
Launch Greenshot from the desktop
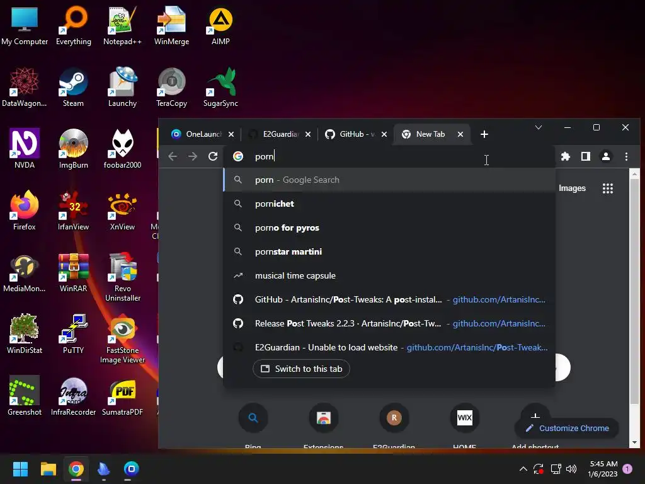pos(25,396)
